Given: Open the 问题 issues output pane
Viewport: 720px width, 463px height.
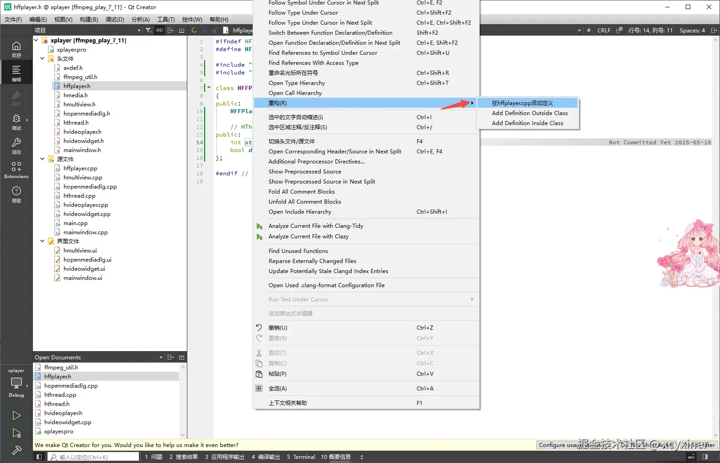Looking at the screenshot, I should coord(154,457).
